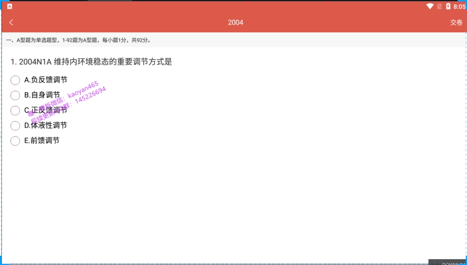
Task: Click the cellular signal icon
Action: coord(439,6)
